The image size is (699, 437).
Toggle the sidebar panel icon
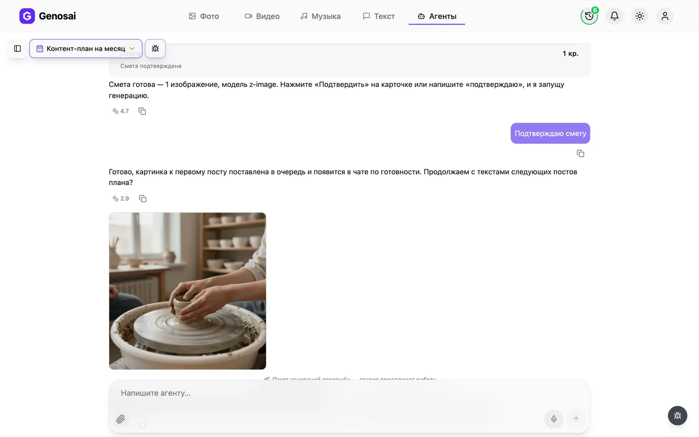coord(17,49)
